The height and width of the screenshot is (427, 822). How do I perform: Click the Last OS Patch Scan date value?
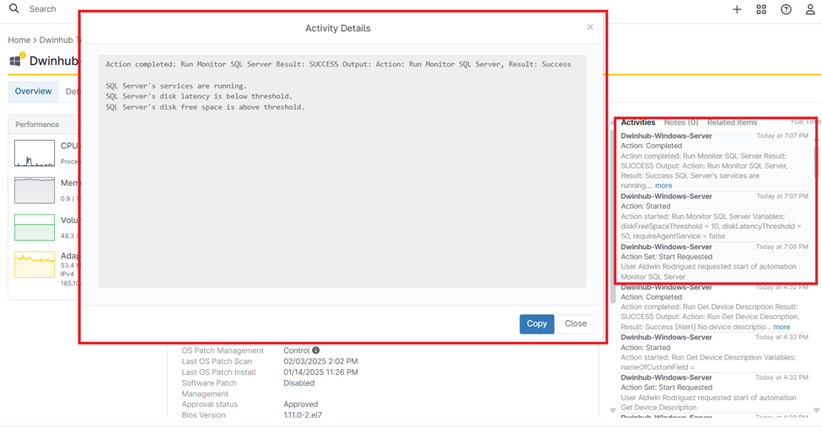coord(320,361)
